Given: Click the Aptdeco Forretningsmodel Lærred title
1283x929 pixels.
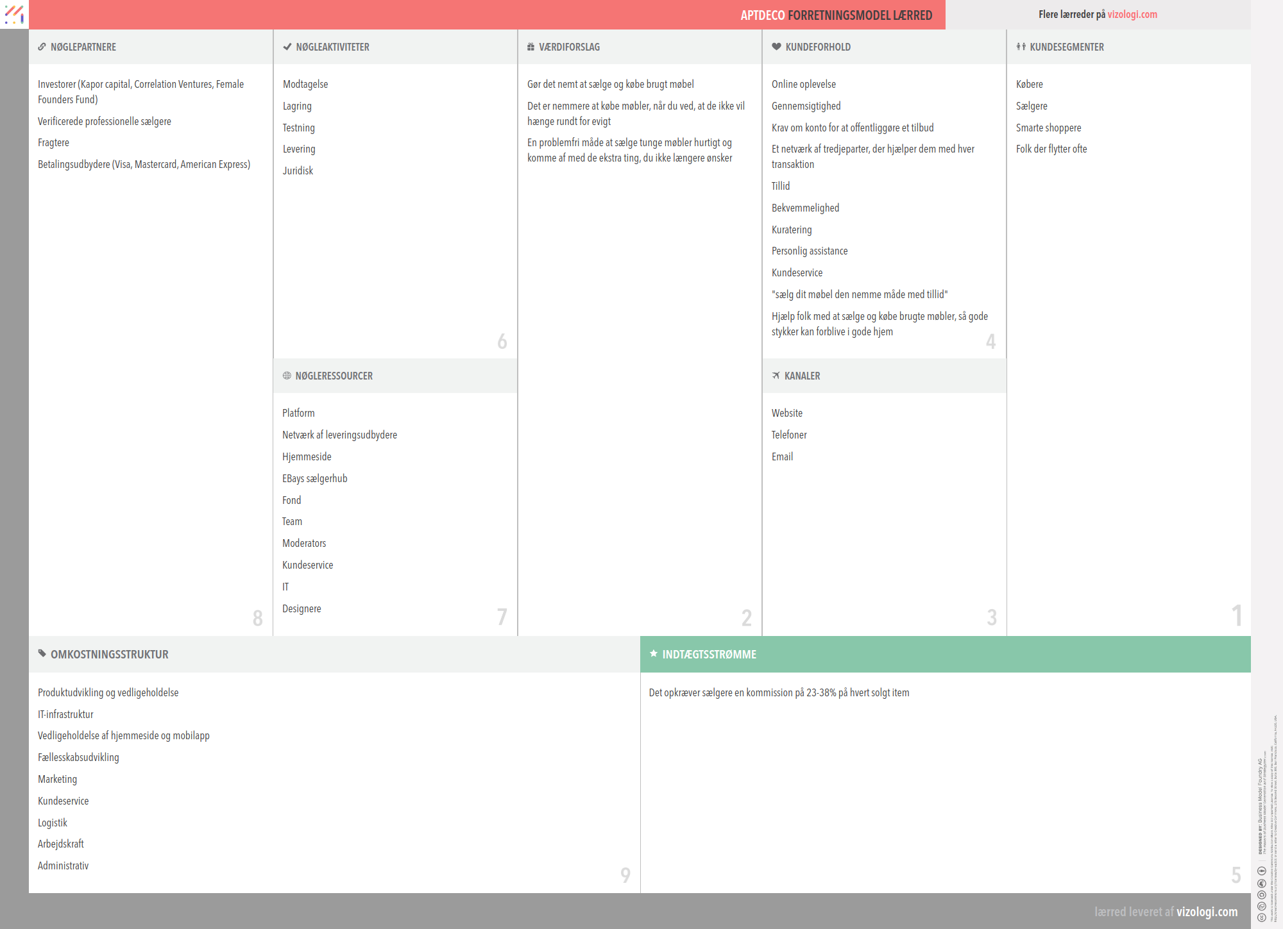Looking at the screenshot, I should click(x=836, y=15).
